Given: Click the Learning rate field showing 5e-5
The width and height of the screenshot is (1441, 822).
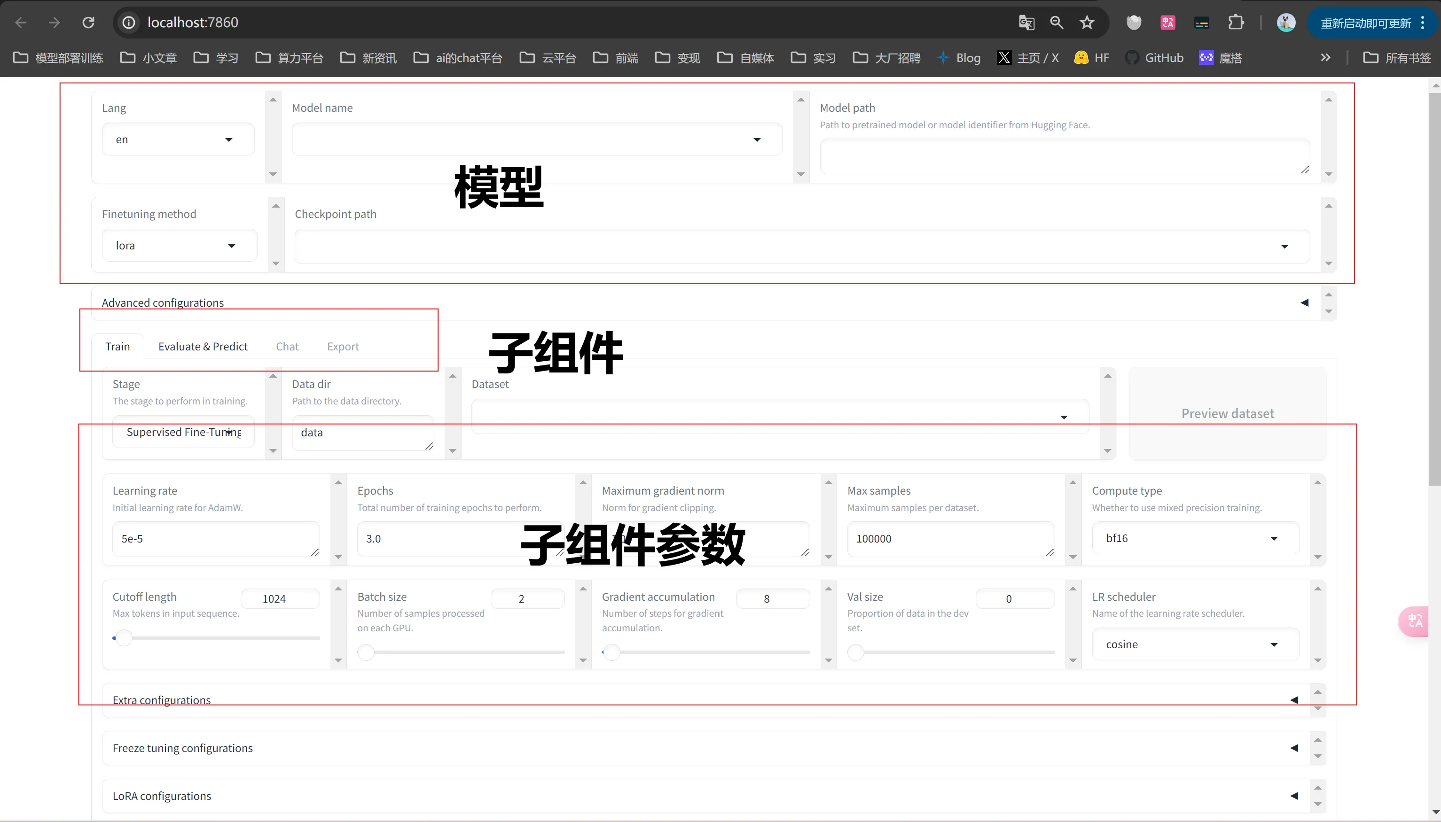Looking at the screenshot, I should 216,539.
